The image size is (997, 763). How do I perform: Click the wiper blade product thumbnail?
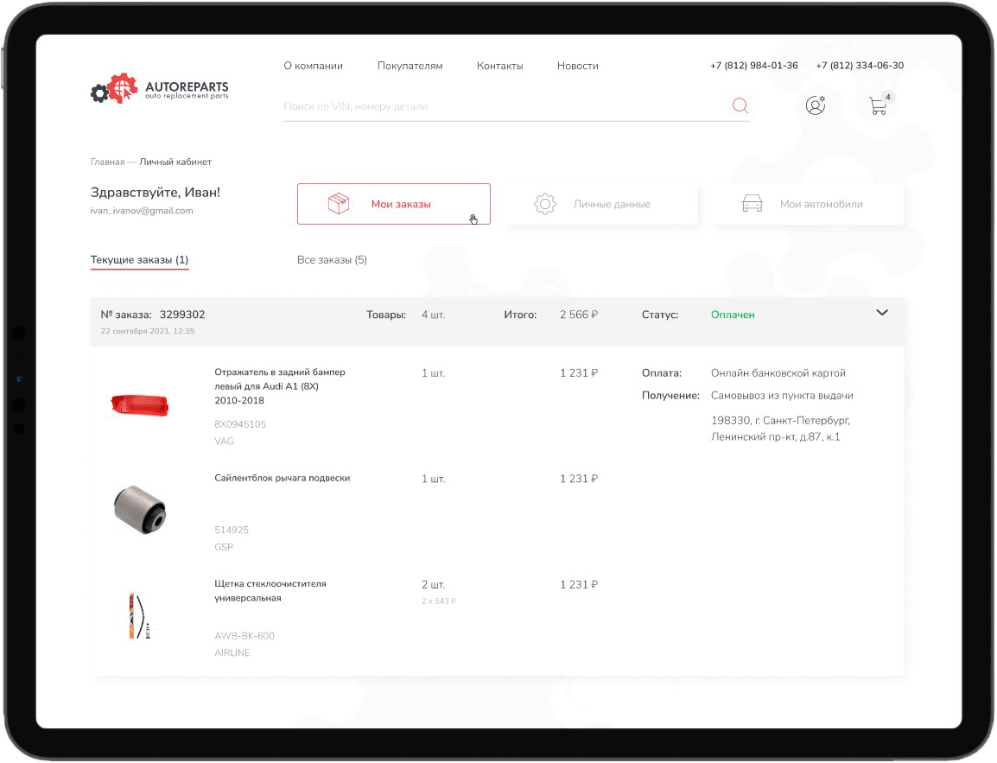[140, 616]
